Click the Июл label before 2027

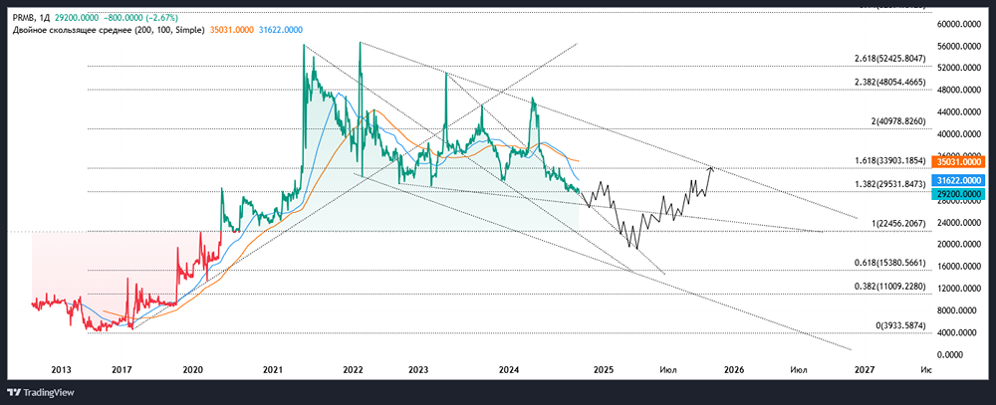pyautogui.click(x=799, y=369)
